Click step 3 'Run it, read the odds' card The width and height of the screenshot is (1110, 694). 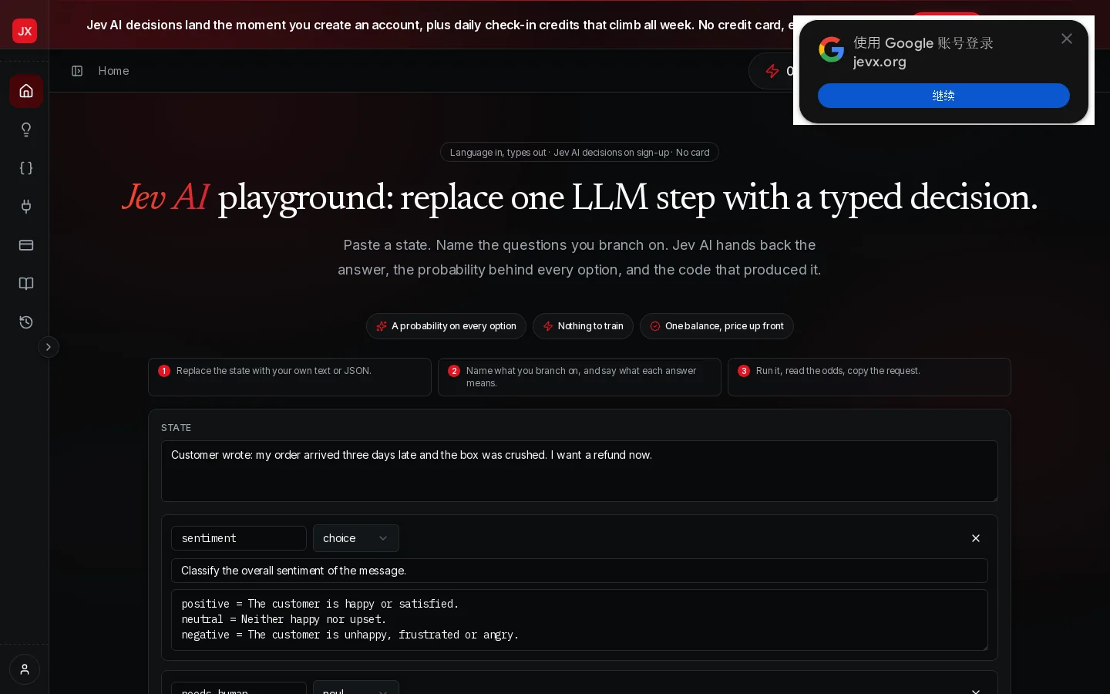pyautogui.click(x=869, y=377)
